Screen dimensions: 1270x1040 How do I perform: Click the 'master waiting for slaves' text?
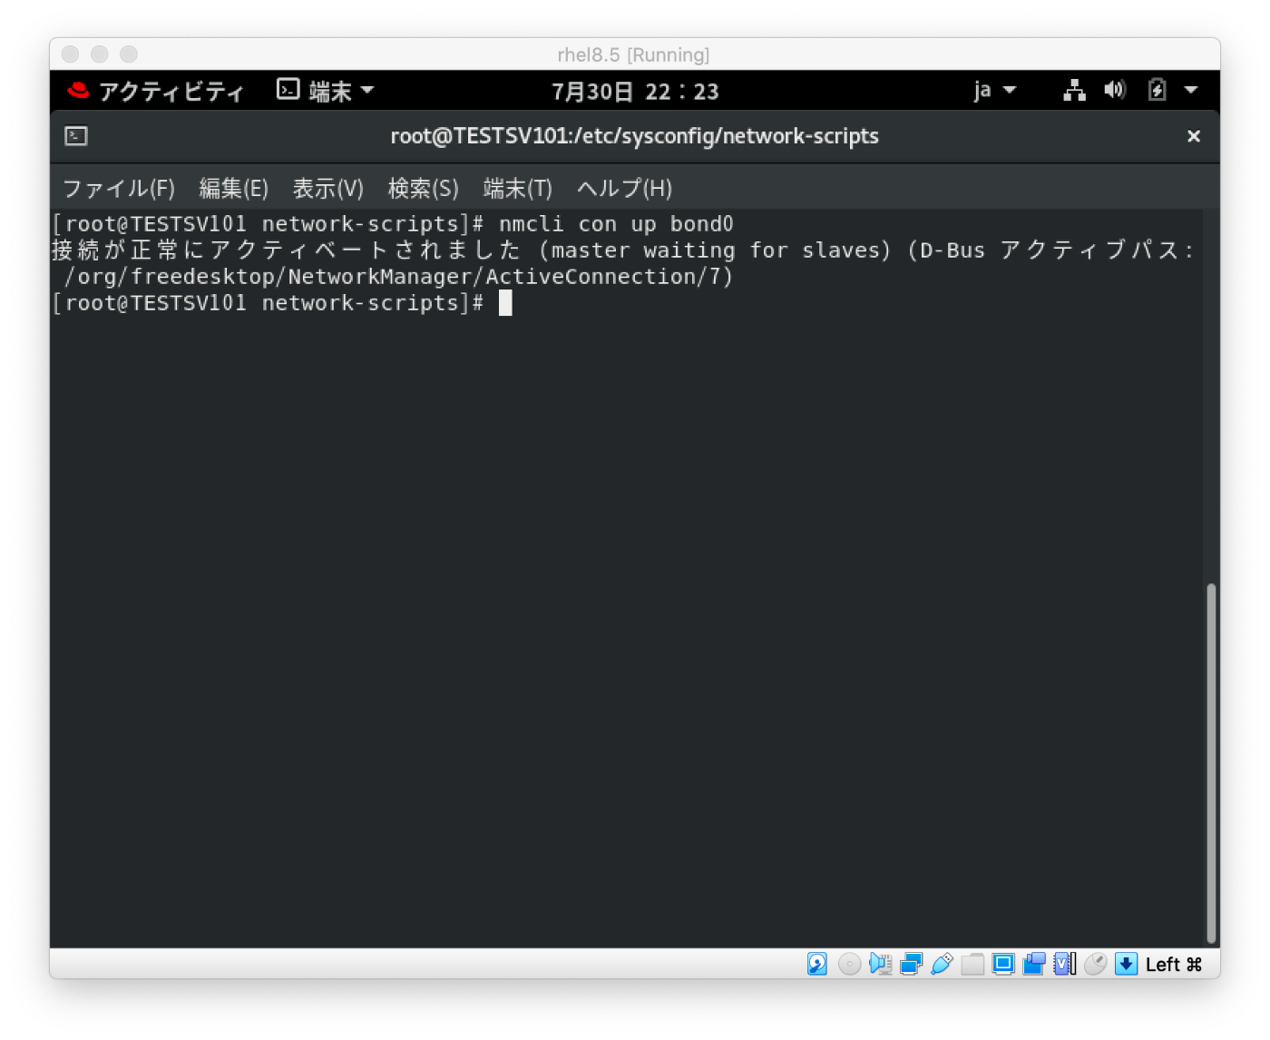[x=716, y=250]
